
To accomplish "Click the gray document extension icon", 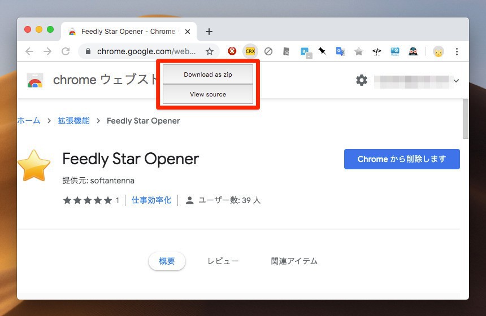I will click(287, 51).
